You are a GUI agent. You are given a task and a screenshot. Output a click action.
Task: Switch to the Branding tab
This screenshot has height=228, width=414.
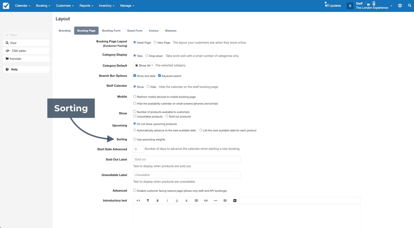tap(65, 31)
